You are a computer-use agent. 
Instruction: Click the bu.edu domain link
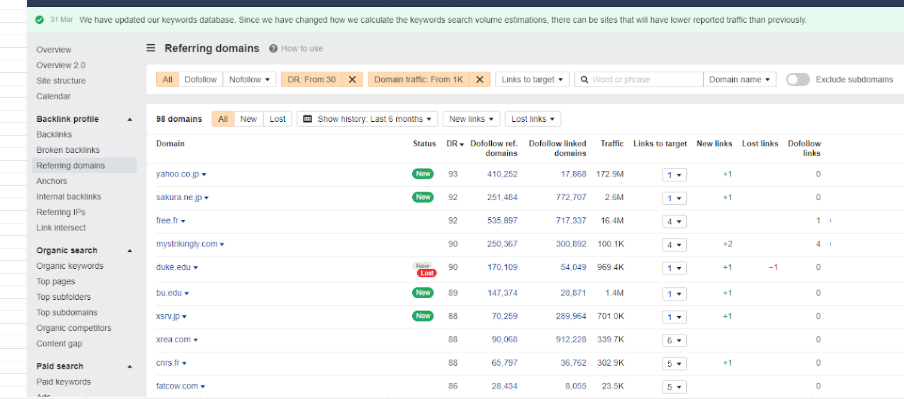[x=169, y=293]
